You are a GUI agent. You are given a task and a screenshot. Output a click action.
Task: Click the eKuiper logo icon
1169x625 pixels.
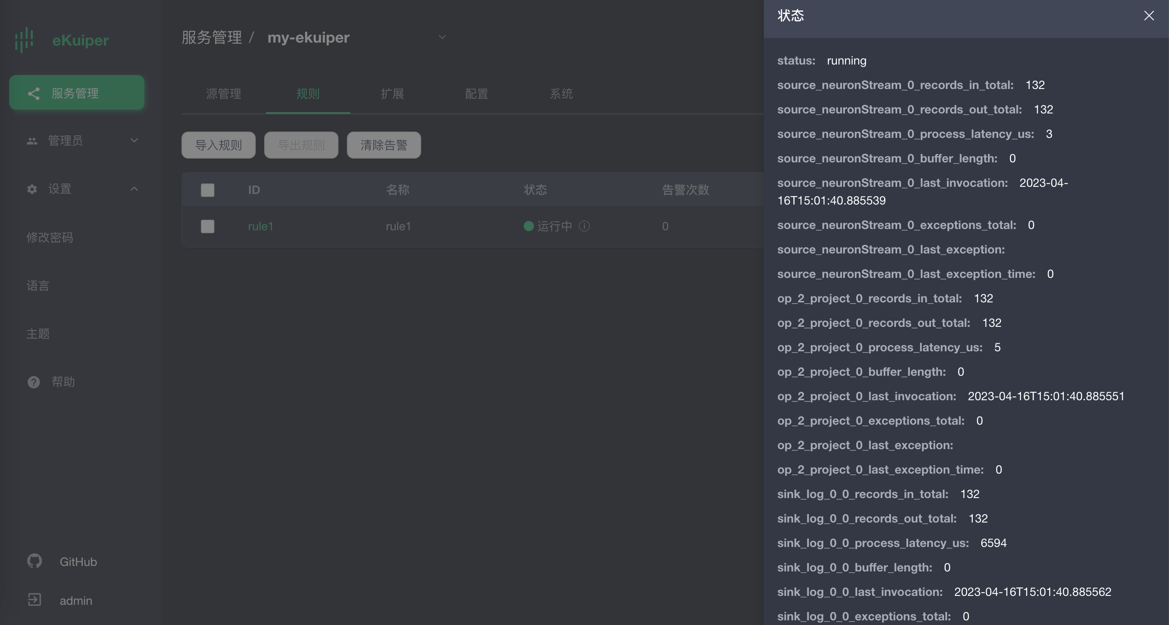(24, 40)
